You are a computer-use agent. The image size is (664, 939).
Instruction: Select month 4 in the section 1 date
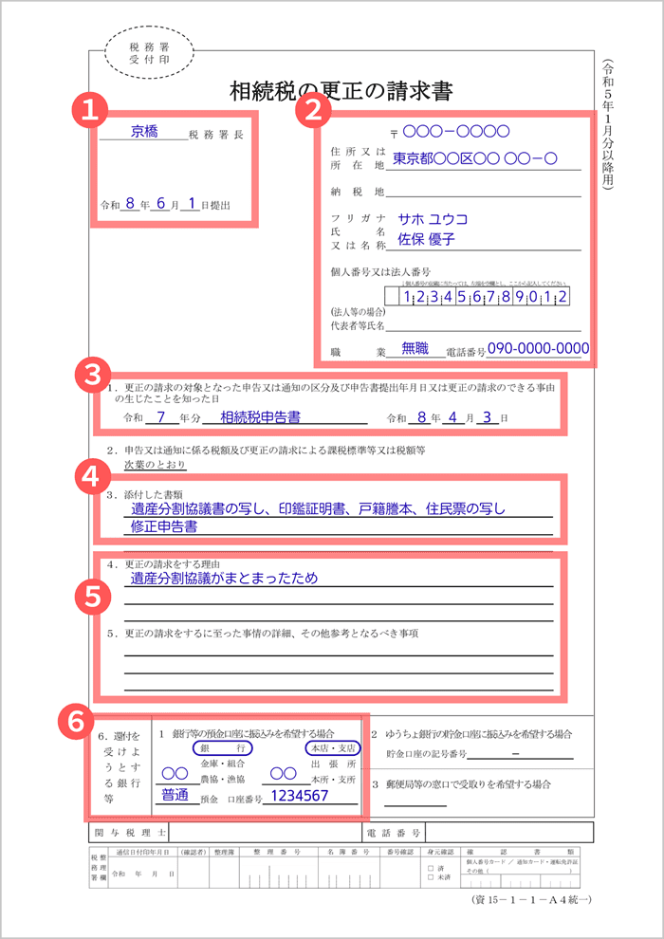tap(452, 417)
